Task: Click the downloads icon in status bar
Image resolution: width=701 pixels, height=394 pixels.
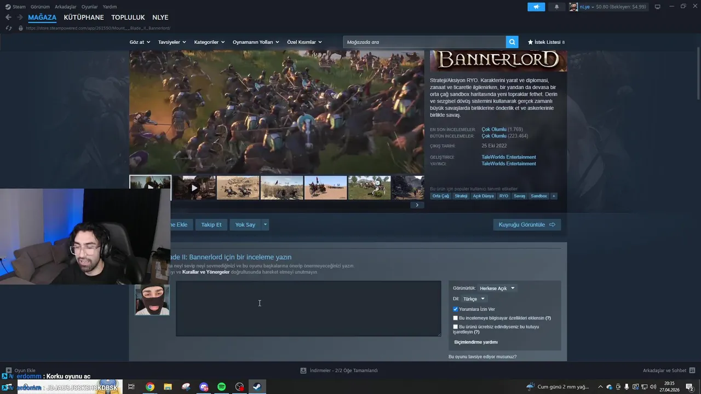Action: [x=303, y=370]
